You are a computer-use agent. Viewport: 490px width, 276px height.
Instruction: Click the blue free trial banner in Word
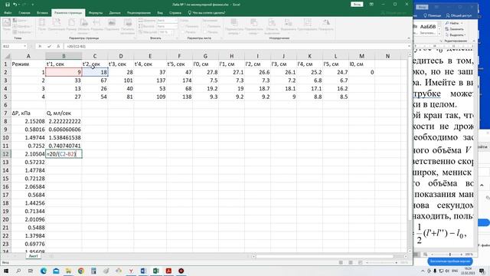[x=450, y=261]
